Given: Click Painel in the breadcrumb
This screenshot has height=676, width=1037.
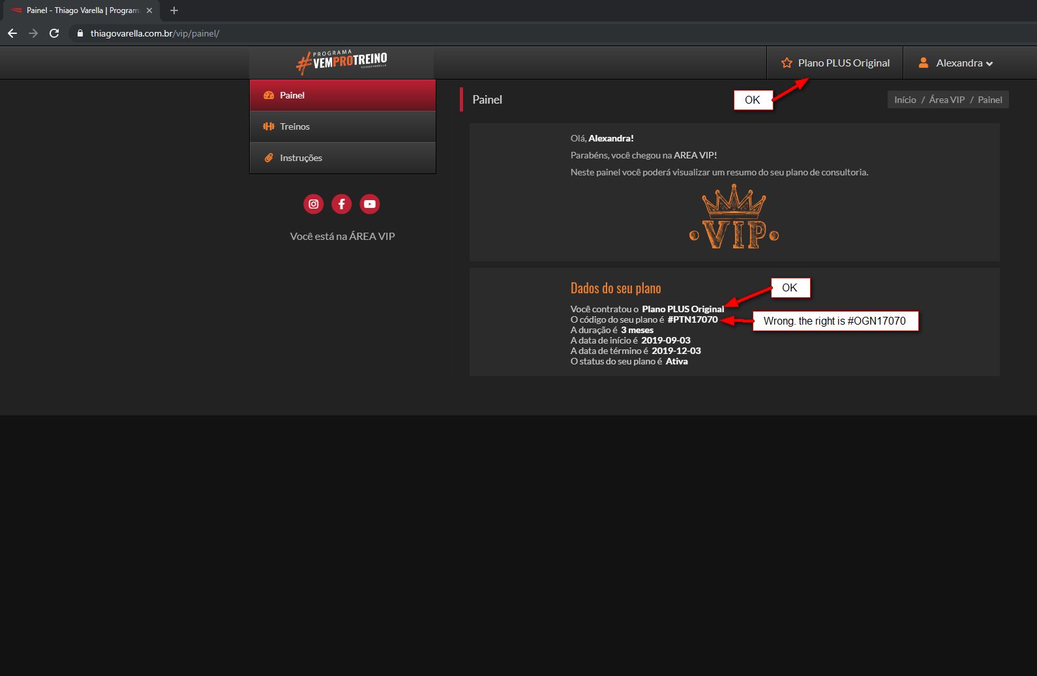Looking at the screenshot, I should tap(990, 100).
